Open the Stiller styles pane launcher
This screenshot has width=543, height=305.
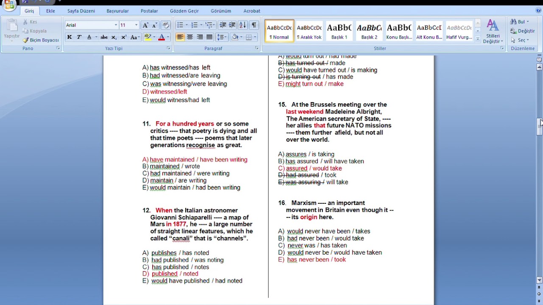point(502,48)
